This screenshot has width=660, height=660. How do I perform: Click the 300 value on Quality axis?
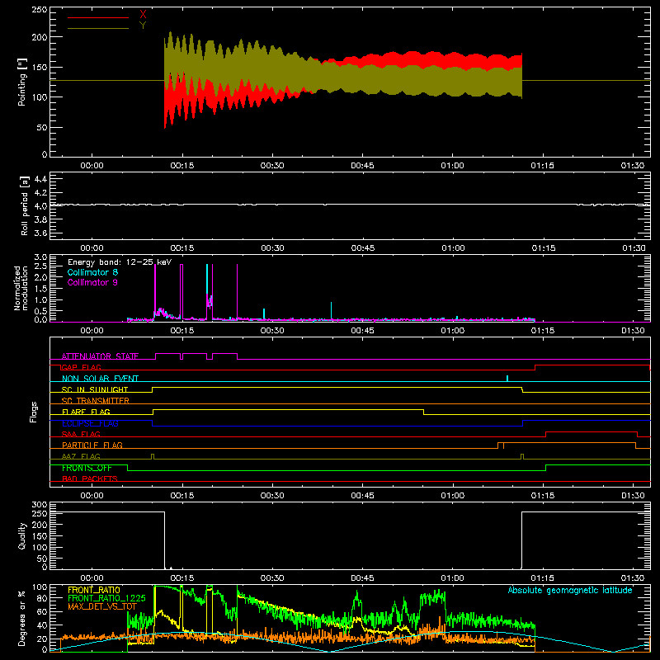(39, 505)
